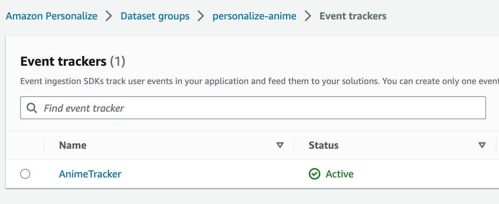Image resolution: width=499 pixels, height=204 pixels.
Task: Click the Active status text
Action: [340, 174]
